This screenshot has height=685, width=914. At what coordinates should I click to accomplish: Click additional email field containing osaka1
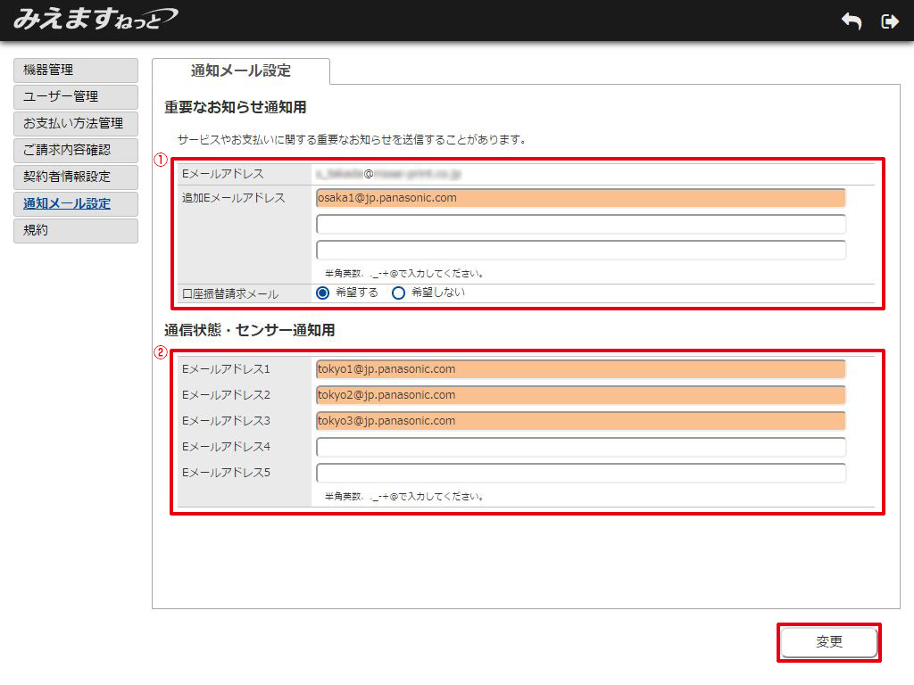click(580, 198)
